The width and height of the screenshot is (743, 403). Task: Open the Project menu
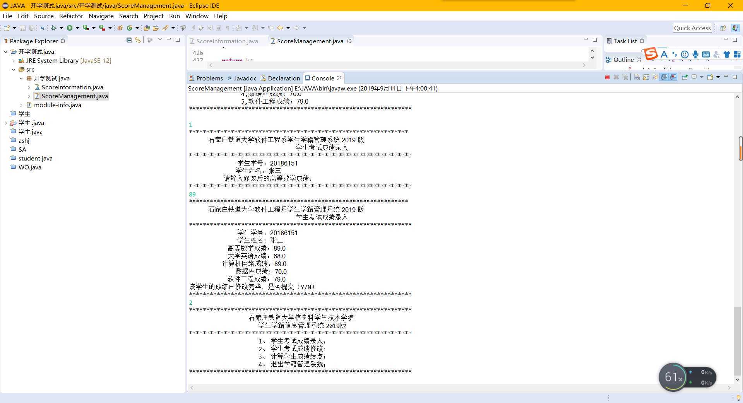pyautogui.click(x=153, y=16)
